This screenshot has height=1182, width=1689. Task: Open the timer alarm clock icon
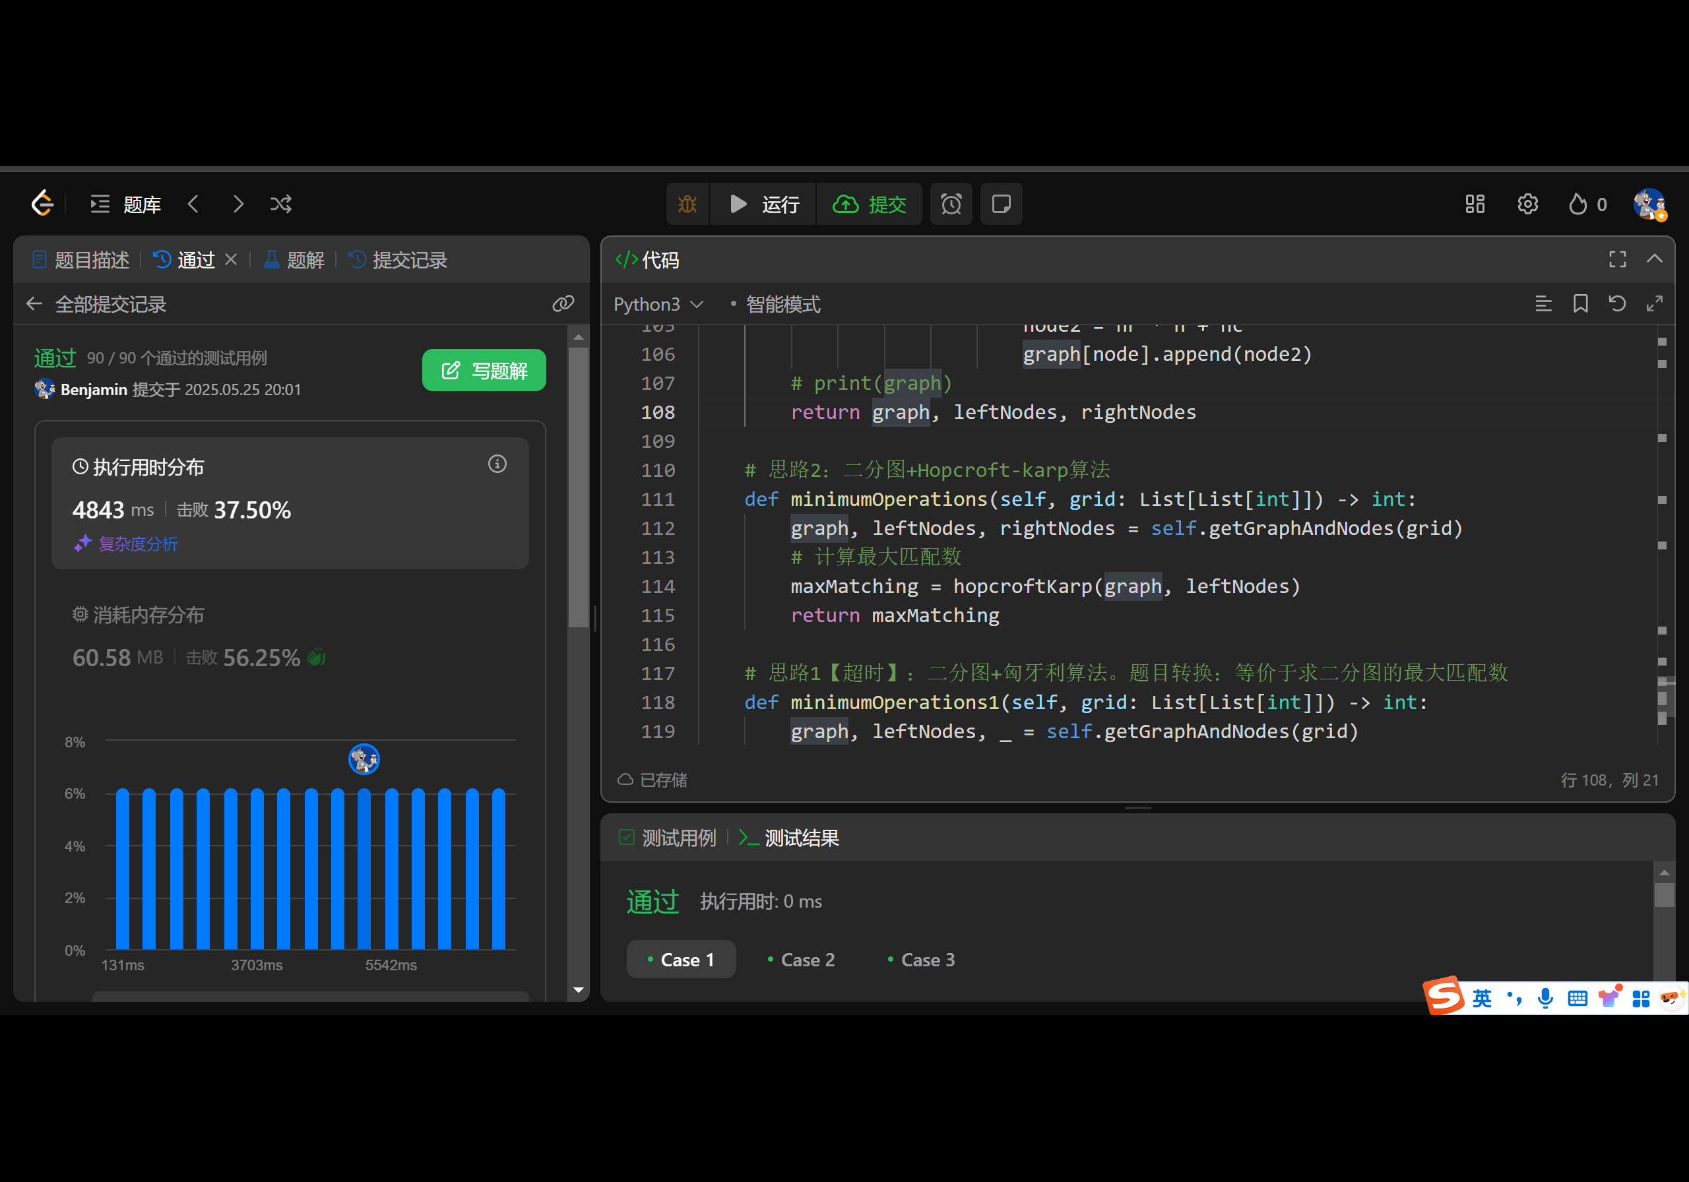951,204
